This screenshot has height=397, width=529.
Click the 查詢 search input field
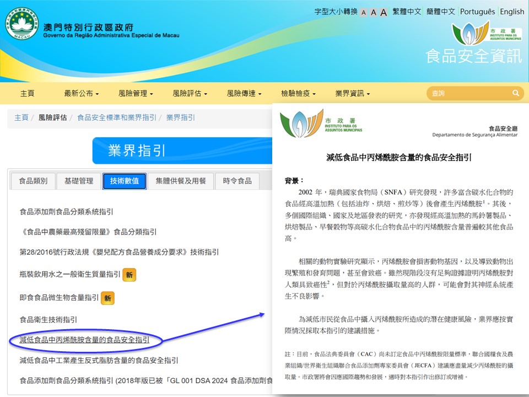click(468, 93)
